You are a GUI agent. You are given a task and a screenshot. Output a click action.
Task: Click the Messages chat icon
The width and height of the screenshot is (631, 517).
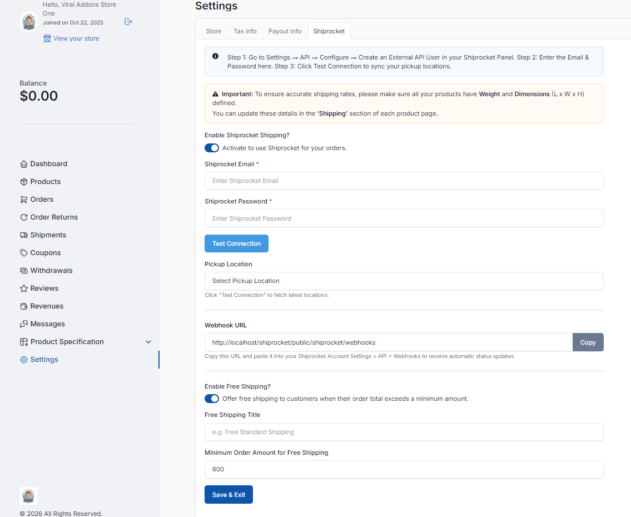pos(24,324)
